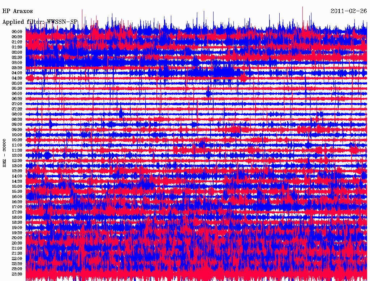
Task: Click the 06:00 time row label
Action: click(x=17, y=93)
